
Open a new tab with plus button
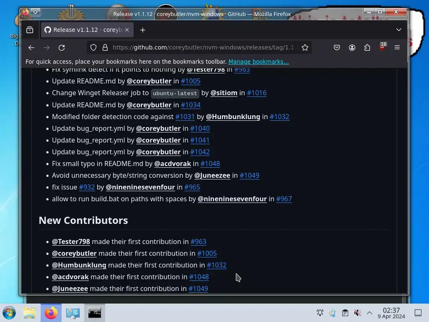click(142, 30)
